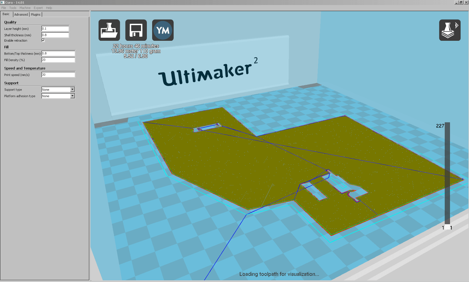Click the layer count 227 label
Screen dimensions: 469x282
[x=440, y=126]
